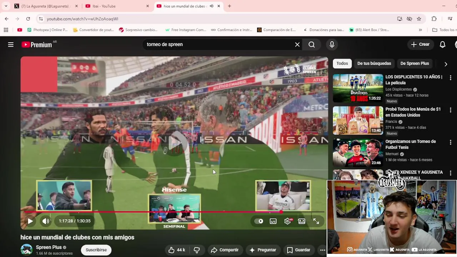Open the Chrome apps grid shortcut
This screenshot has width=457, height=257.
click(6, 30)
